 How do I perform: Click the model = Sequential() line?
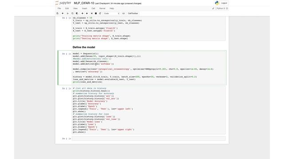[86, 53]
